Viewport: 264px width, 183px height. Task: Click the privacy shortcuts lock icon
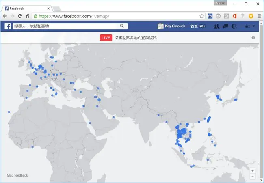(247, 26)
